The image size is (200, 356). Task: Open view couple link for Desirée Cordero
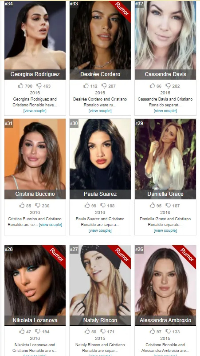[100, 111]
